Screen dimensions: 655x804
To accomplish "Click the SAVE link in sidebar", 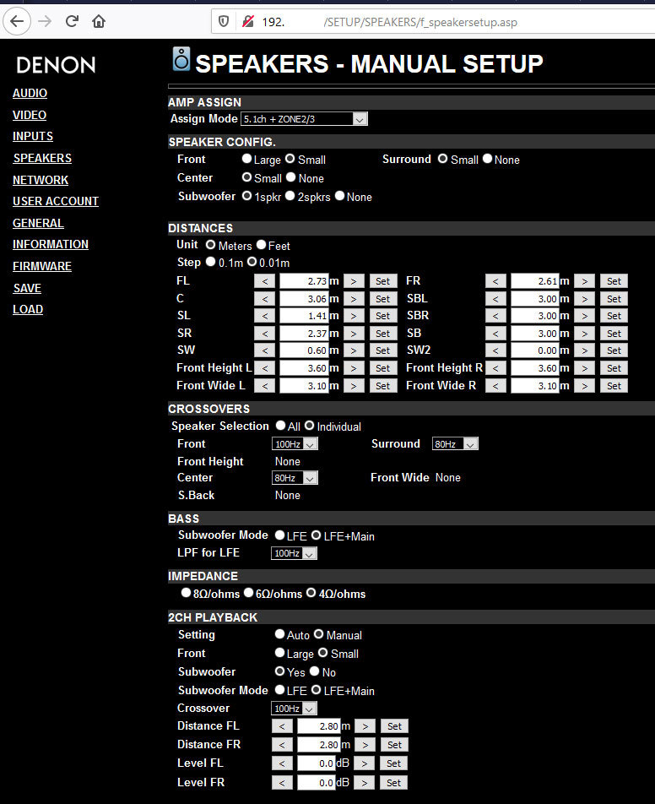I will pos(27,288).
